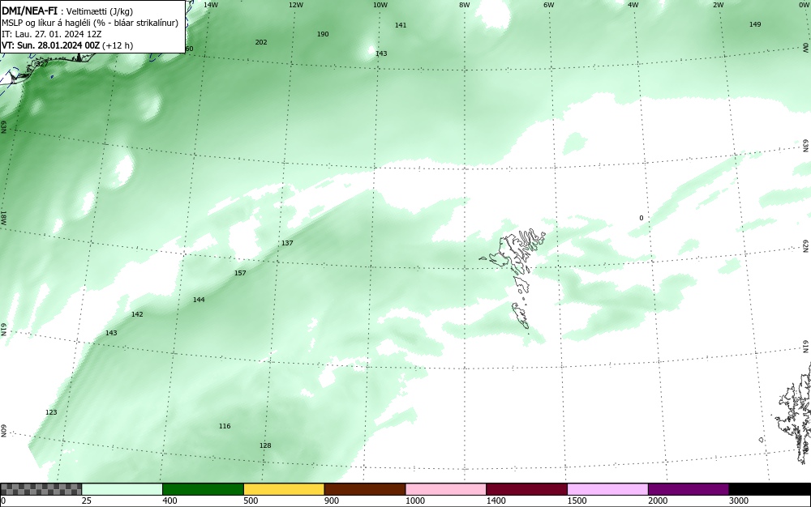Pick the maroon 1400–1500 legend swatch

[x=526, y=489]
